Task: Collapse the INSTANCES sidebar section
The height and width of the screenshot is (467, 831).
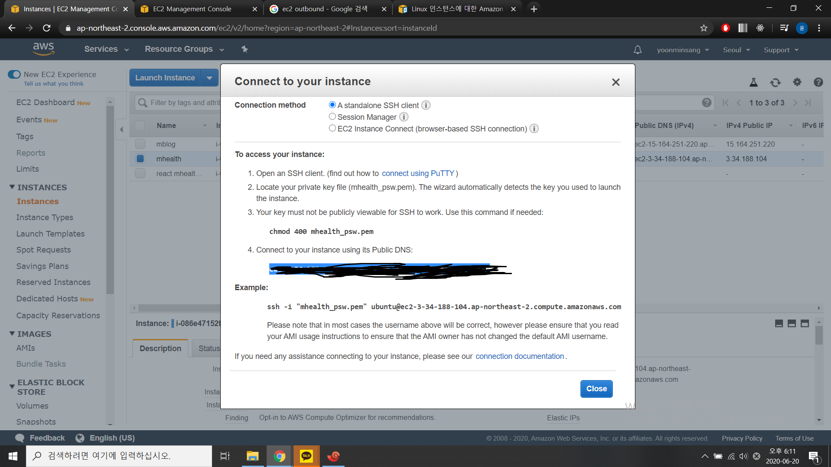Action: click(12, 187)
